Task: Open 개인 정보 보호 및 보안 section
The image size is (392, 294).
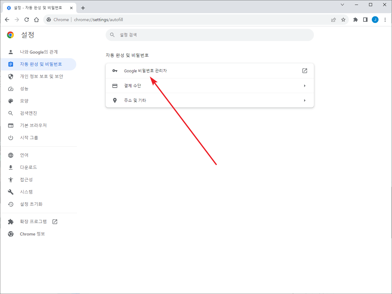Action: (38, 77)
